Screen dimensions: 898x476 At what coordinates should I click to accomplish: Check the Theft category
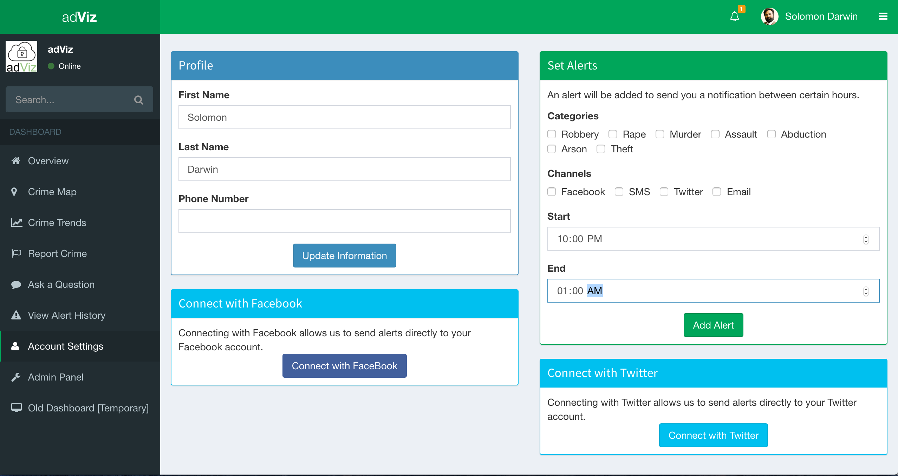pos(601,149)
